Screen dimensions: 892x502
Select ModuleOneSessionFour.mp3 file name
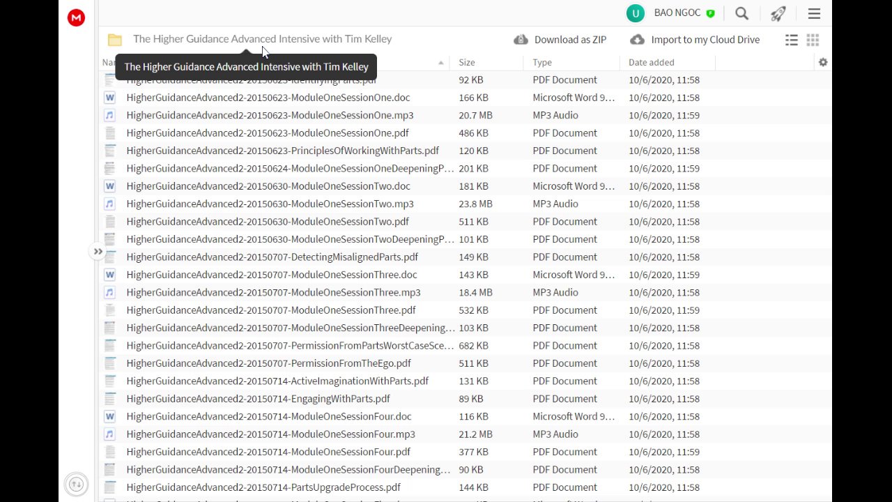[x=270, y=434]
